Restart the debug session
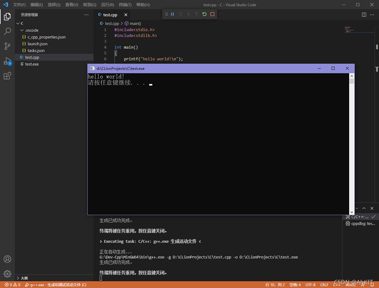This screenshot has height=288, width=379. [x=204, y=14]
